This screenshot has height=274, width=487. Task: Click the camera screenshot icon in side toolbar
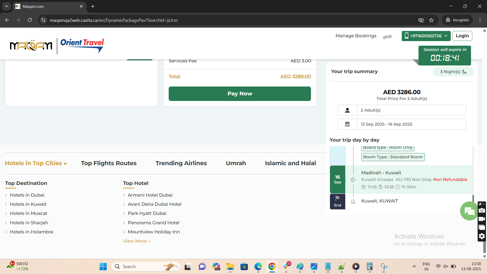coord(481,211)
